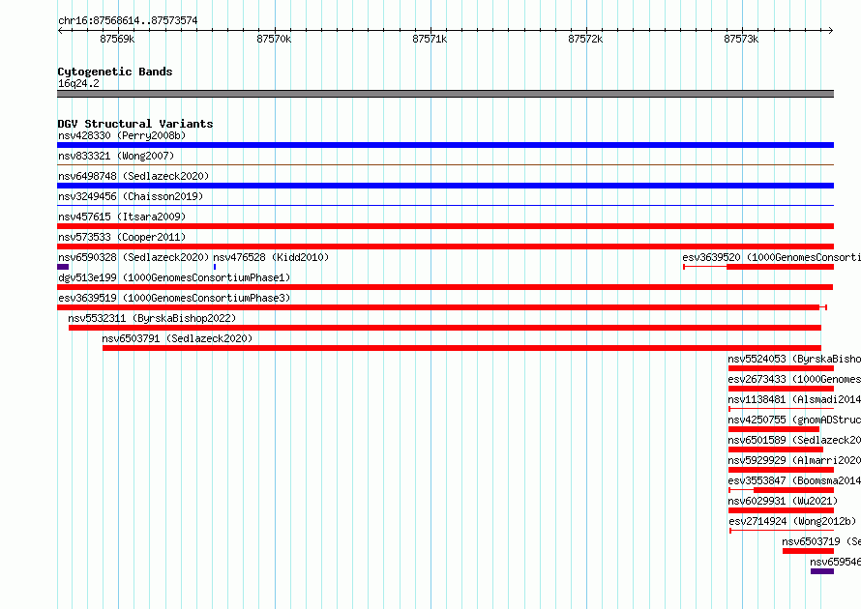
Task: Click nsv3249456 (Chaisson2019) label
Action: (x=131, y=196)
